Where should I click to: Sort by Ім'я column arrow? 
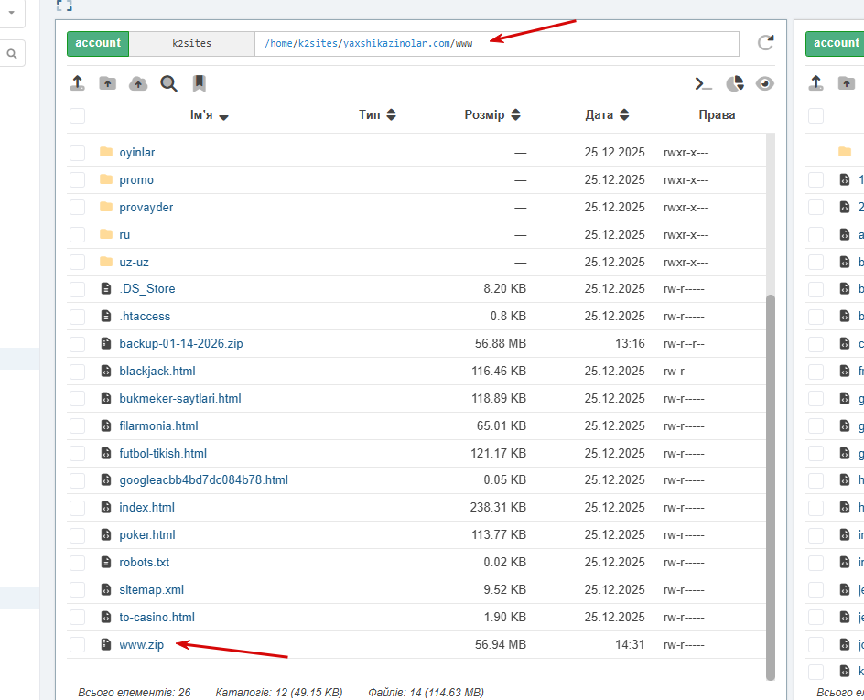223,117
